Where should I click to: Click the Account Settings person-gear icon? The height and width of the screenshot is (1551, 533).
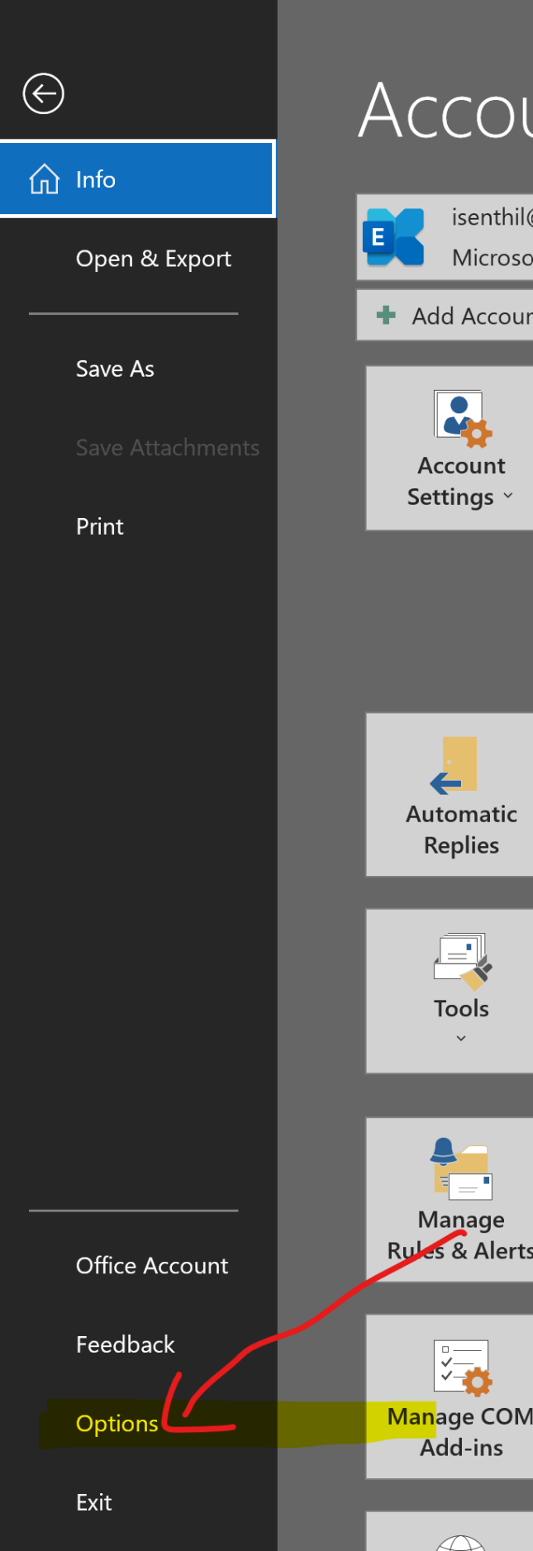click(x=462, y=418)
